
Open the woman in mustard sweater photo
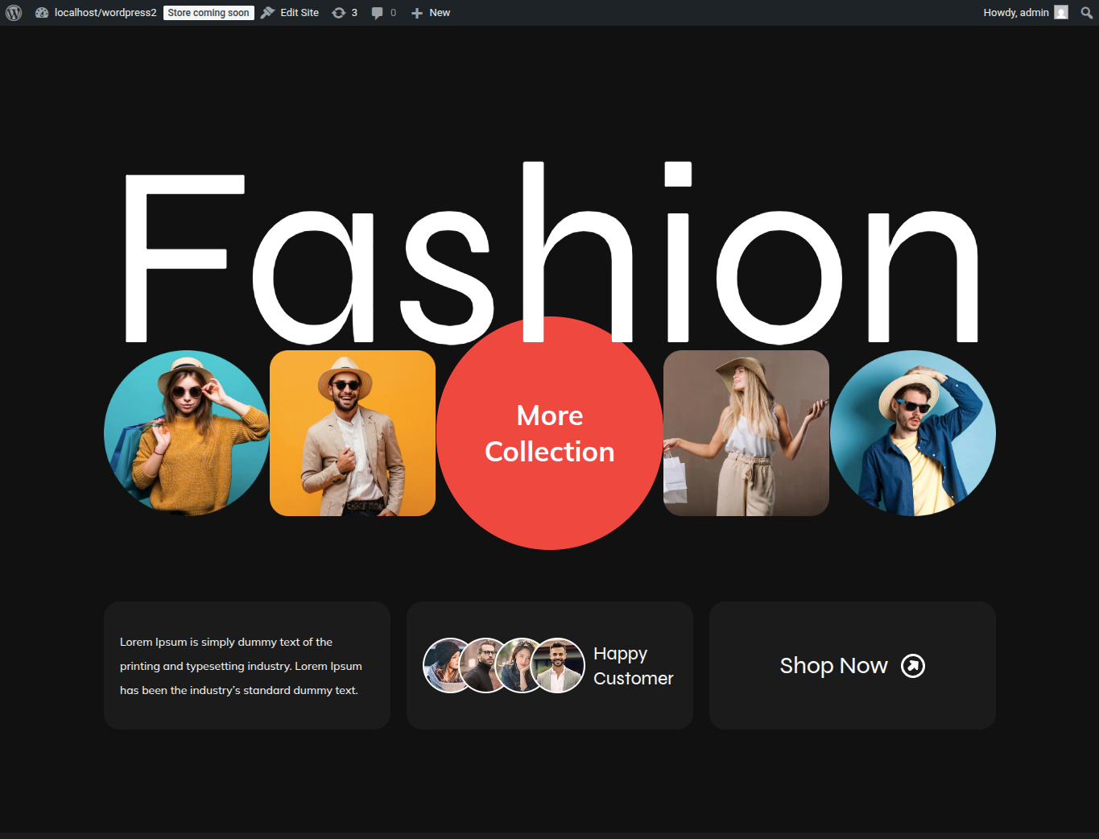187,433
